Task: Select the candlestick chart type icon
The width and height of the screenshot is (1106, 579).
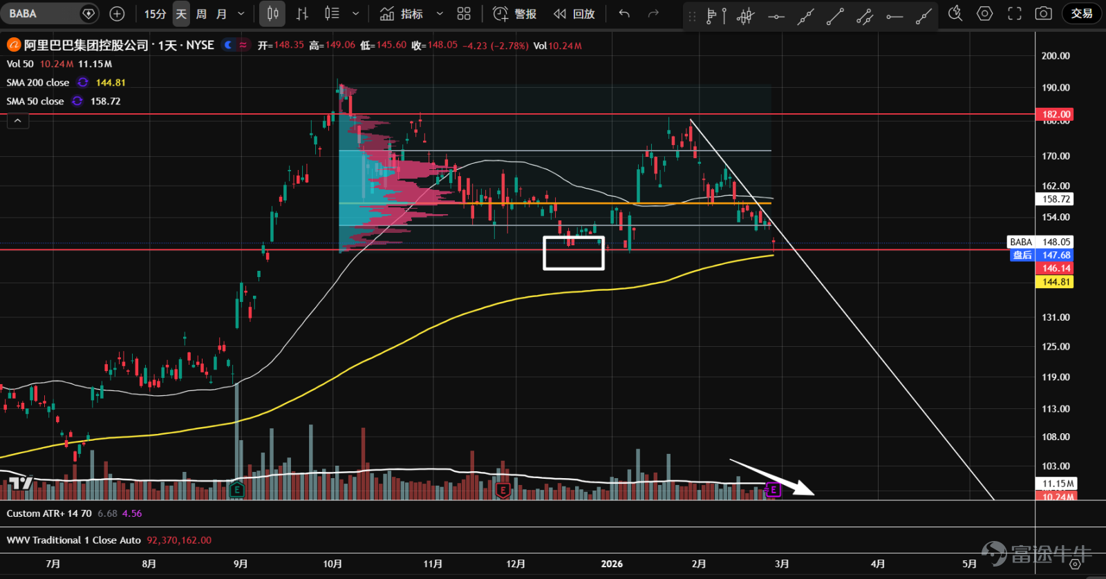Action: 273,14
